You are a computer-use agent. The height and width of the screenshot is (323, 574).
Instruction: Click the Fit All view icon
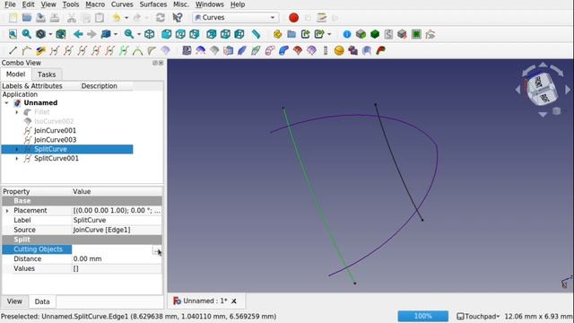tap(13, 34)
